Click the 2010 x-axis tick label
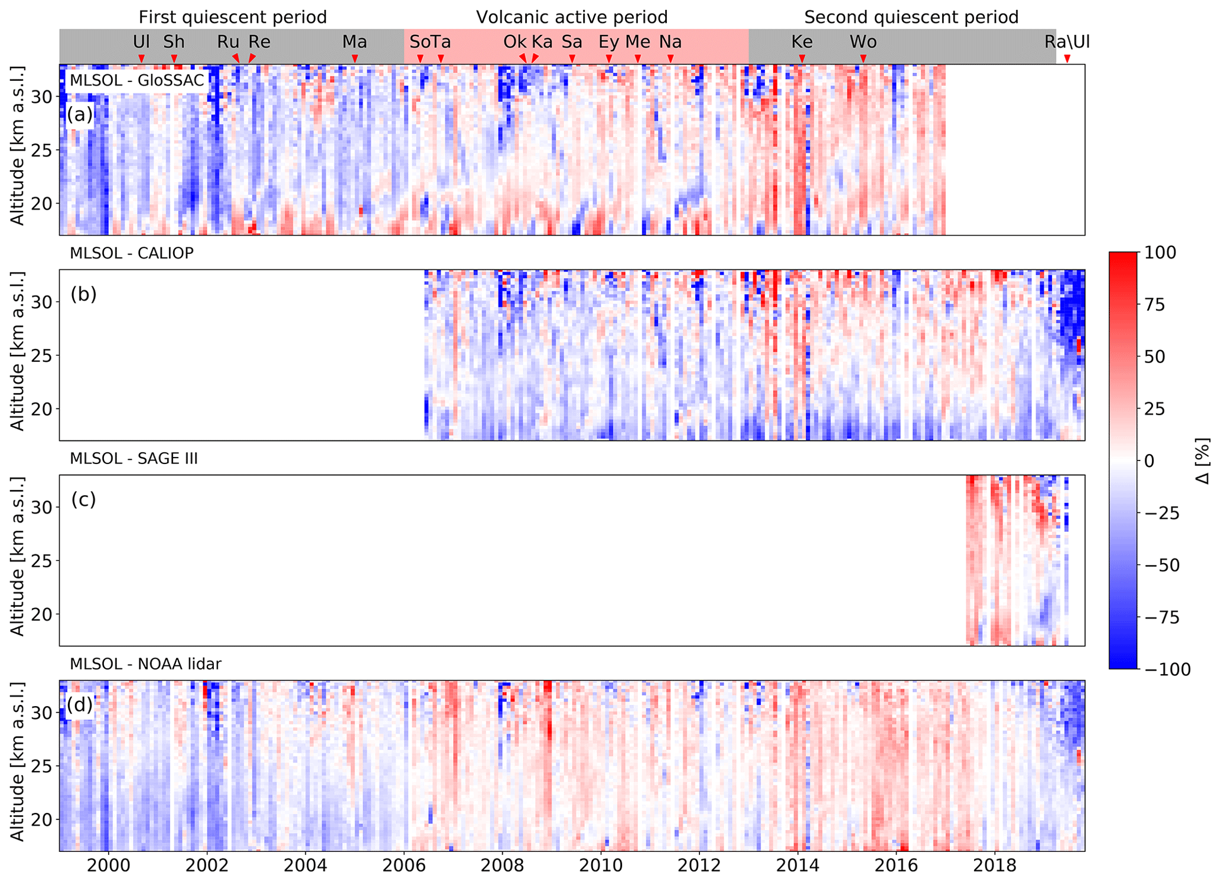The height and width of the screenshot is (882, 1221). pyautogui.click(x=601, y=866)
